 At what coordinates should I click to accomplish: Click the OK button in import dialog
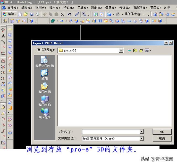(x=162, y=132)
